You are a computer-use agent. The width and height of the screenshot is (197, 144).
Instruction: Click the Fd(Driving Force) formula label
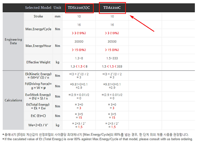(x=38, y=86)
